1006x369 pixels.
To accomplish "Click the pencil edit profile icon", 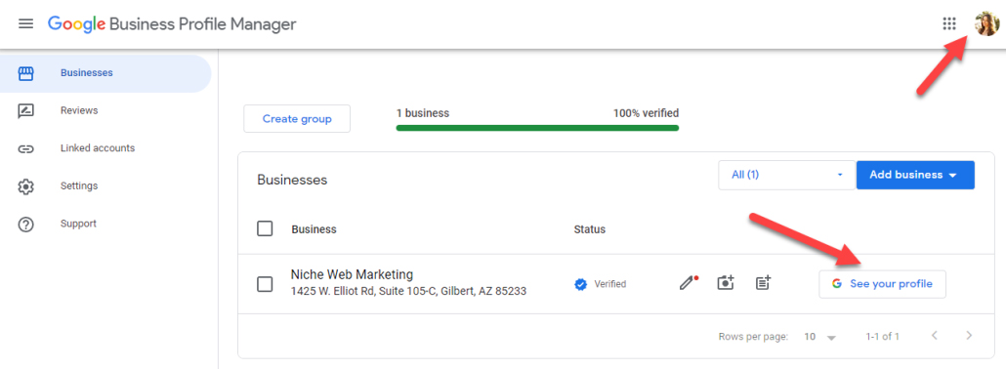I will 688,283.
